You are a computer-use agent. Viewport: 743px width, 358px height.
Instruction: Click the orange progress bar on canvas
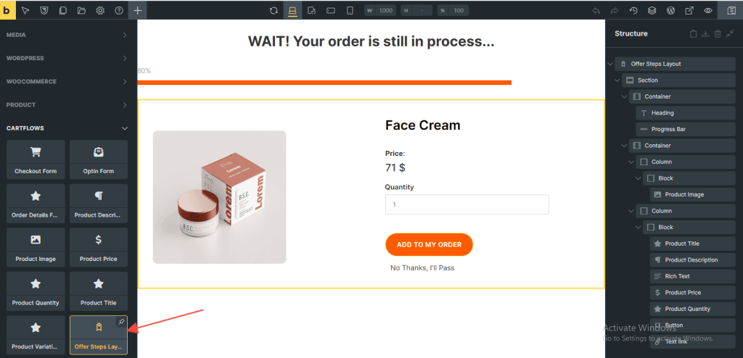[324, 83]
